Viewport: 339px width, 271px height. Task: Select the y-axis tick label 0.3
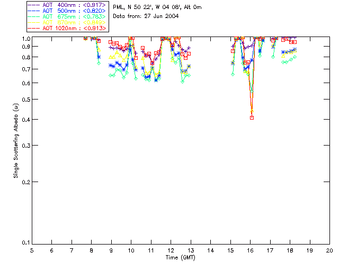[x=26, y=146]
